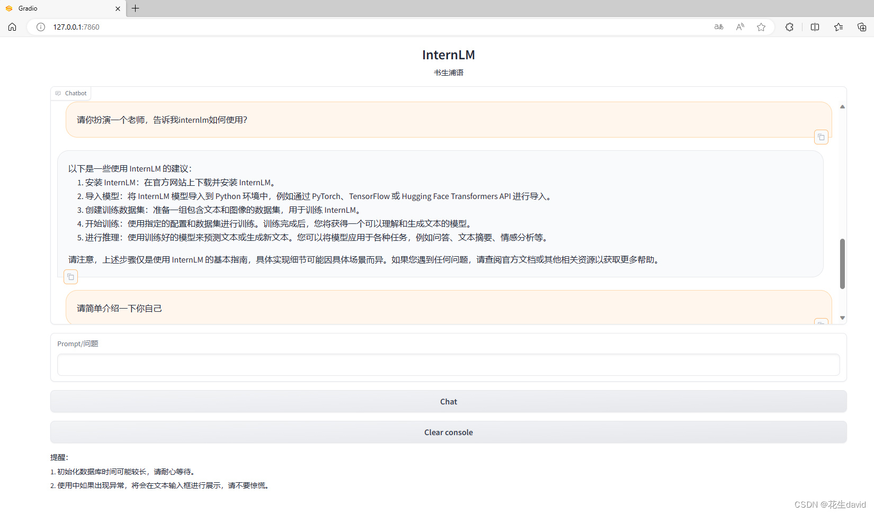The width and height of the screenshot is (874, 514).
Task: View site information icon in address bar
Action: (41, 27)
